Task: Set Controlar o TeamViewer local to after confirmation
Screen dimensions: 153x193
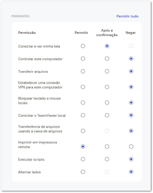Action: [x=107, y=115]
